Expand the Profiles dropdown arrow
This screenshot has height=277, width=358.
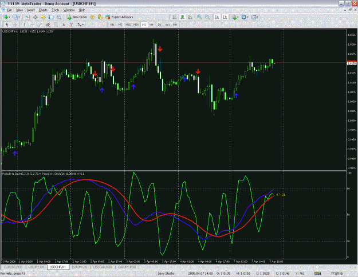19,17
